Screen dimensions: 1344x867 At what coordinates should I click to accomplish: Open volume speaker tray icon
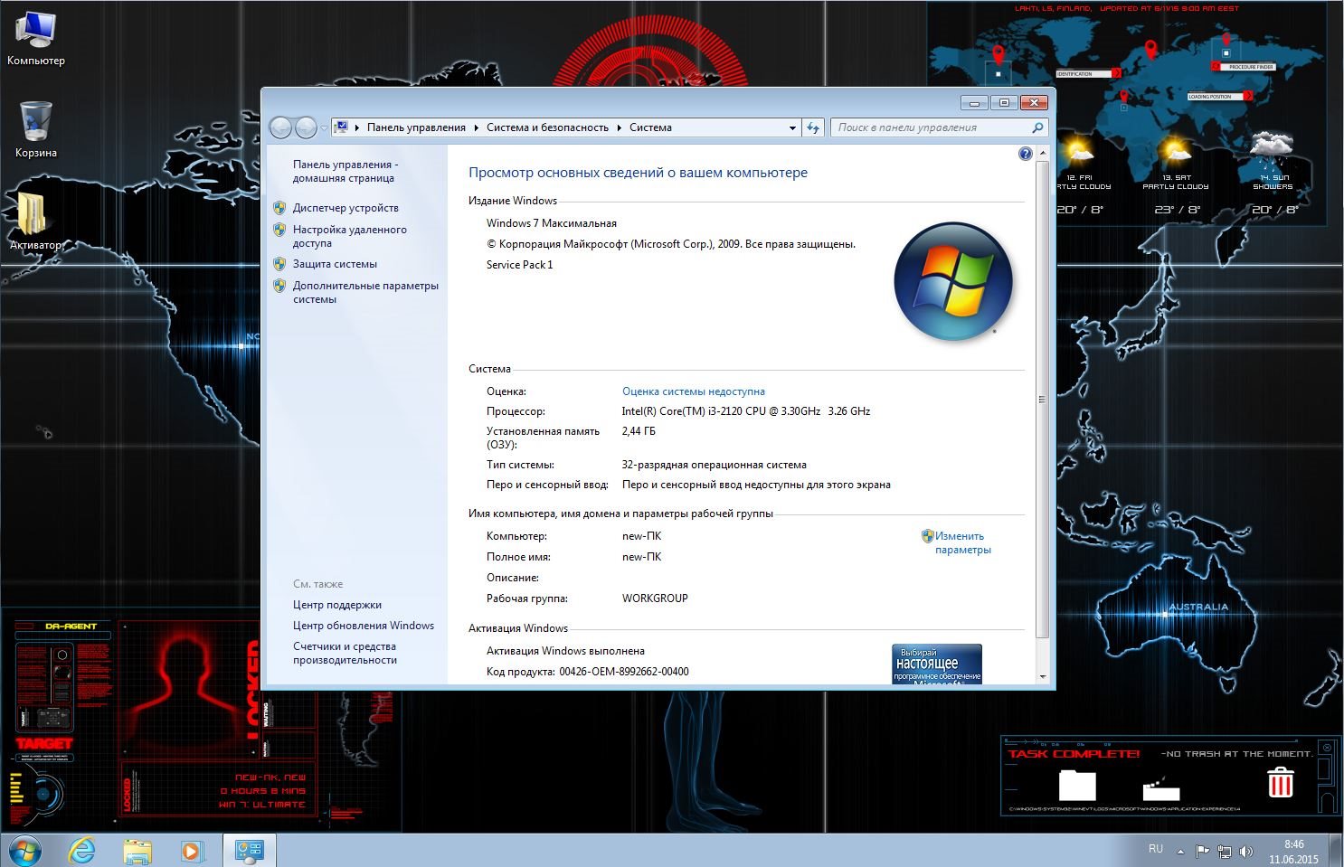pos(1246,851)
